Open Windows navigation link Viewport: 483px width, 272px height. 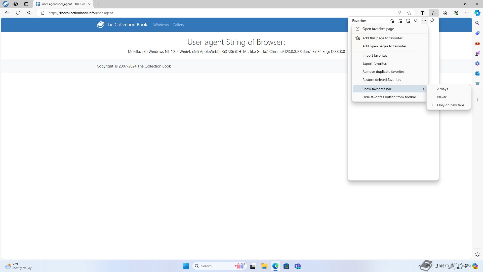(x=161, y=25)
